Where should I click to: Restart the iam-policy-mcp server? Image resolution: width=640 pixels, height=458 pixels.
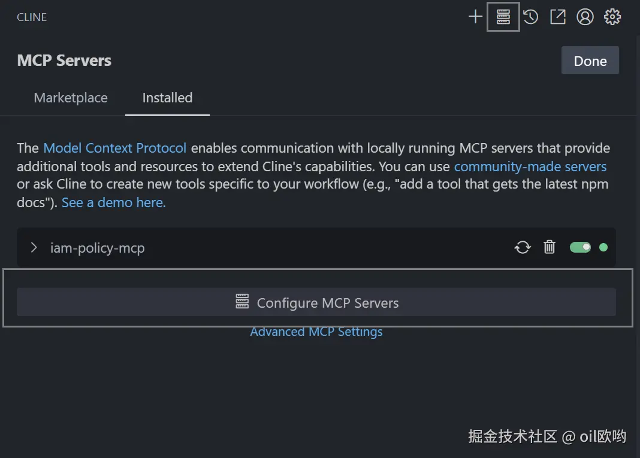(523, 247)
